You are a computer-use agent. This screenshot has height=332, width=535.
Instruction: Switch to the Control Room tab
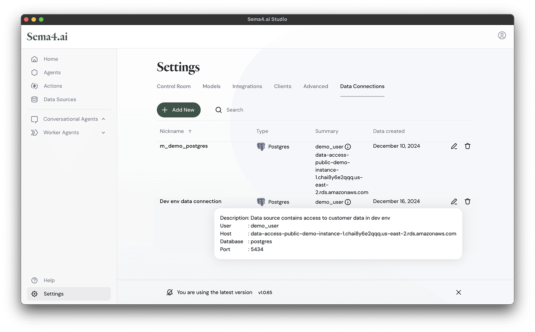[x=174, y=86]
